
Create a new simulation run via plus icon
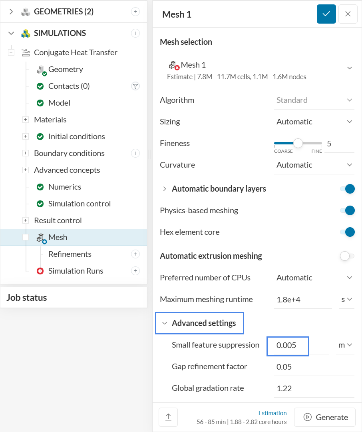[135, 271]
